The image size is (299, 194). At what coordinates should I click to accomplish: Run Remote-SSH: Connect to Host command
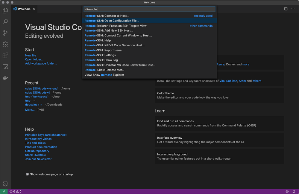(x=149, y=16)
